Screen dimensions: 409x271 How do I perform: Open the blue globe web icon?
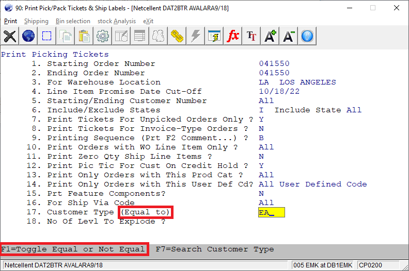tap(28, 36)
